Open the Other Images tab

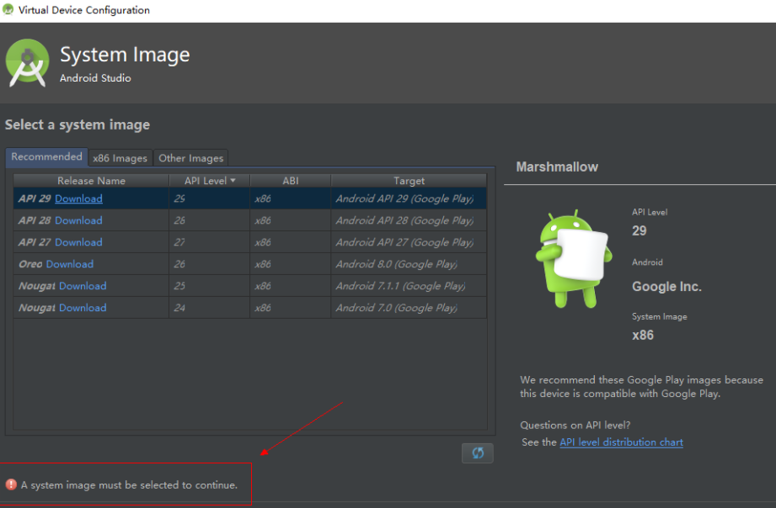(191, 158)
